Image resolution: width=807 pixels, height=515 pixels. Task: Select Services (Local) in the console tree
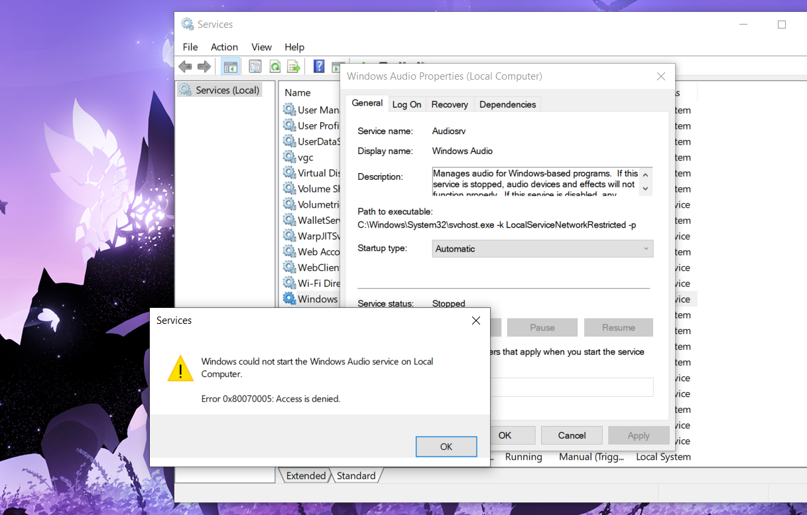[x=220, y=90]
